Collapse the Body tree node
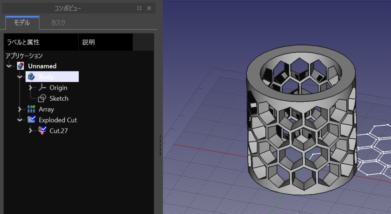The image size is (391, 214). coord(20,77)
